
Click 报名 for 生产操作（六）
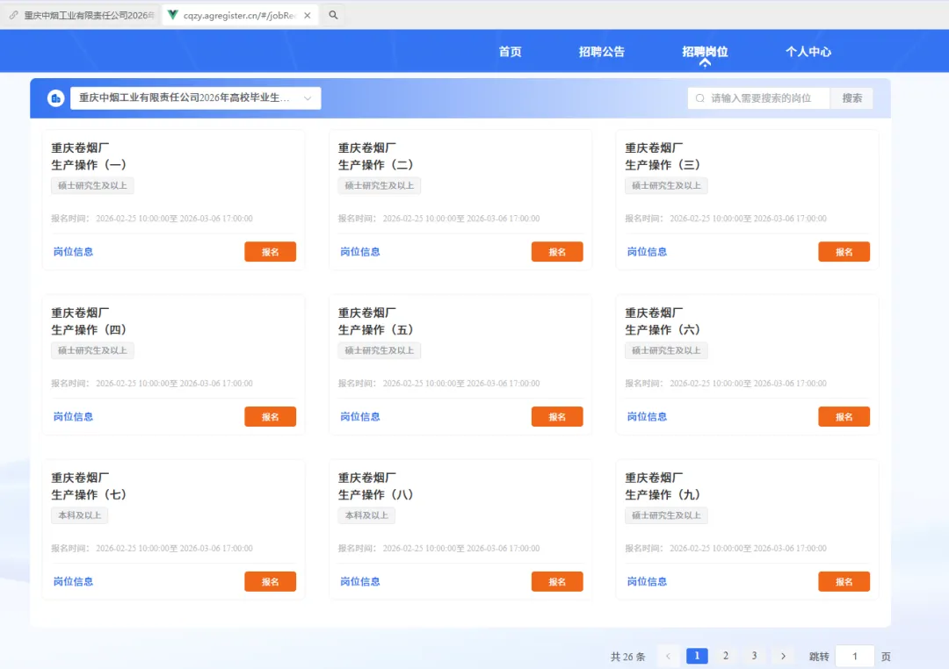844,417
